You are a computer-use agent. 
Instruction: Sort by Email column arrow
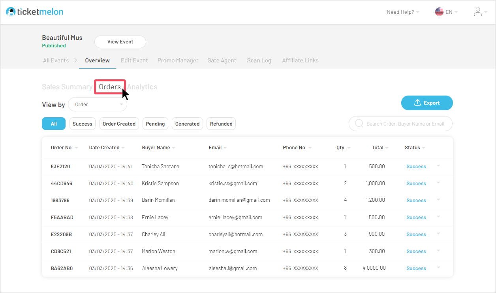(x=225, y=148)
